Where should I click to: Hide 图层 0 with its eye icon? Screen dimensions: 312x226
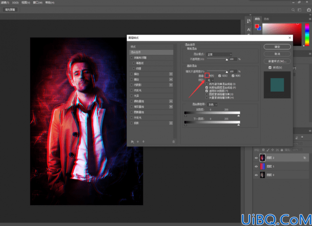tap(256, 175)
